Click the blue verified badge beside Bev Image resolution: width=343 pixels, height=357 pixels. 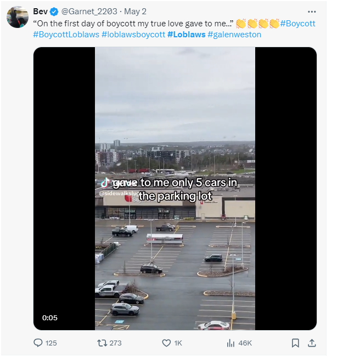coord(54,12)
